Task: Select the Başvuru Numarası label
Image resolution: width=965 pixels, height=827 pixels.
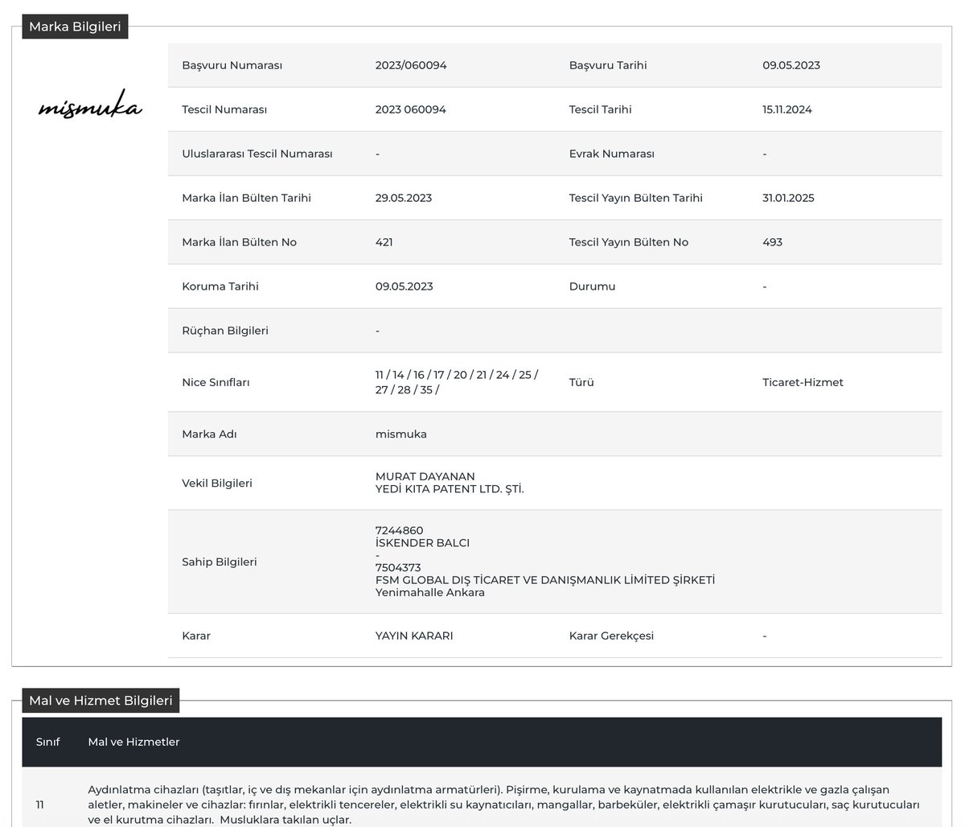Action: point(232,65)
